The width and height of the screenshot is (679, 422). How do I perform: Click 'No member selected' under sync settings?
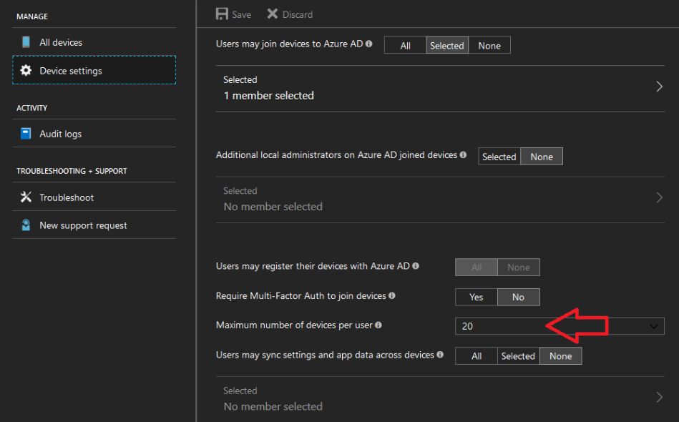coord(273,407)
